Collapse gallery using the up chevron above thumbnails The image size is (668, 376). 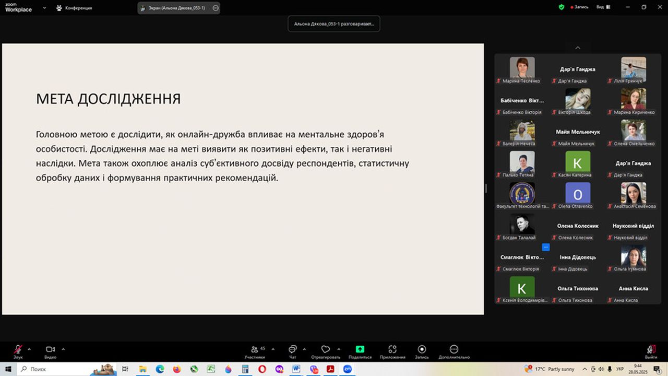click(578, 48)
